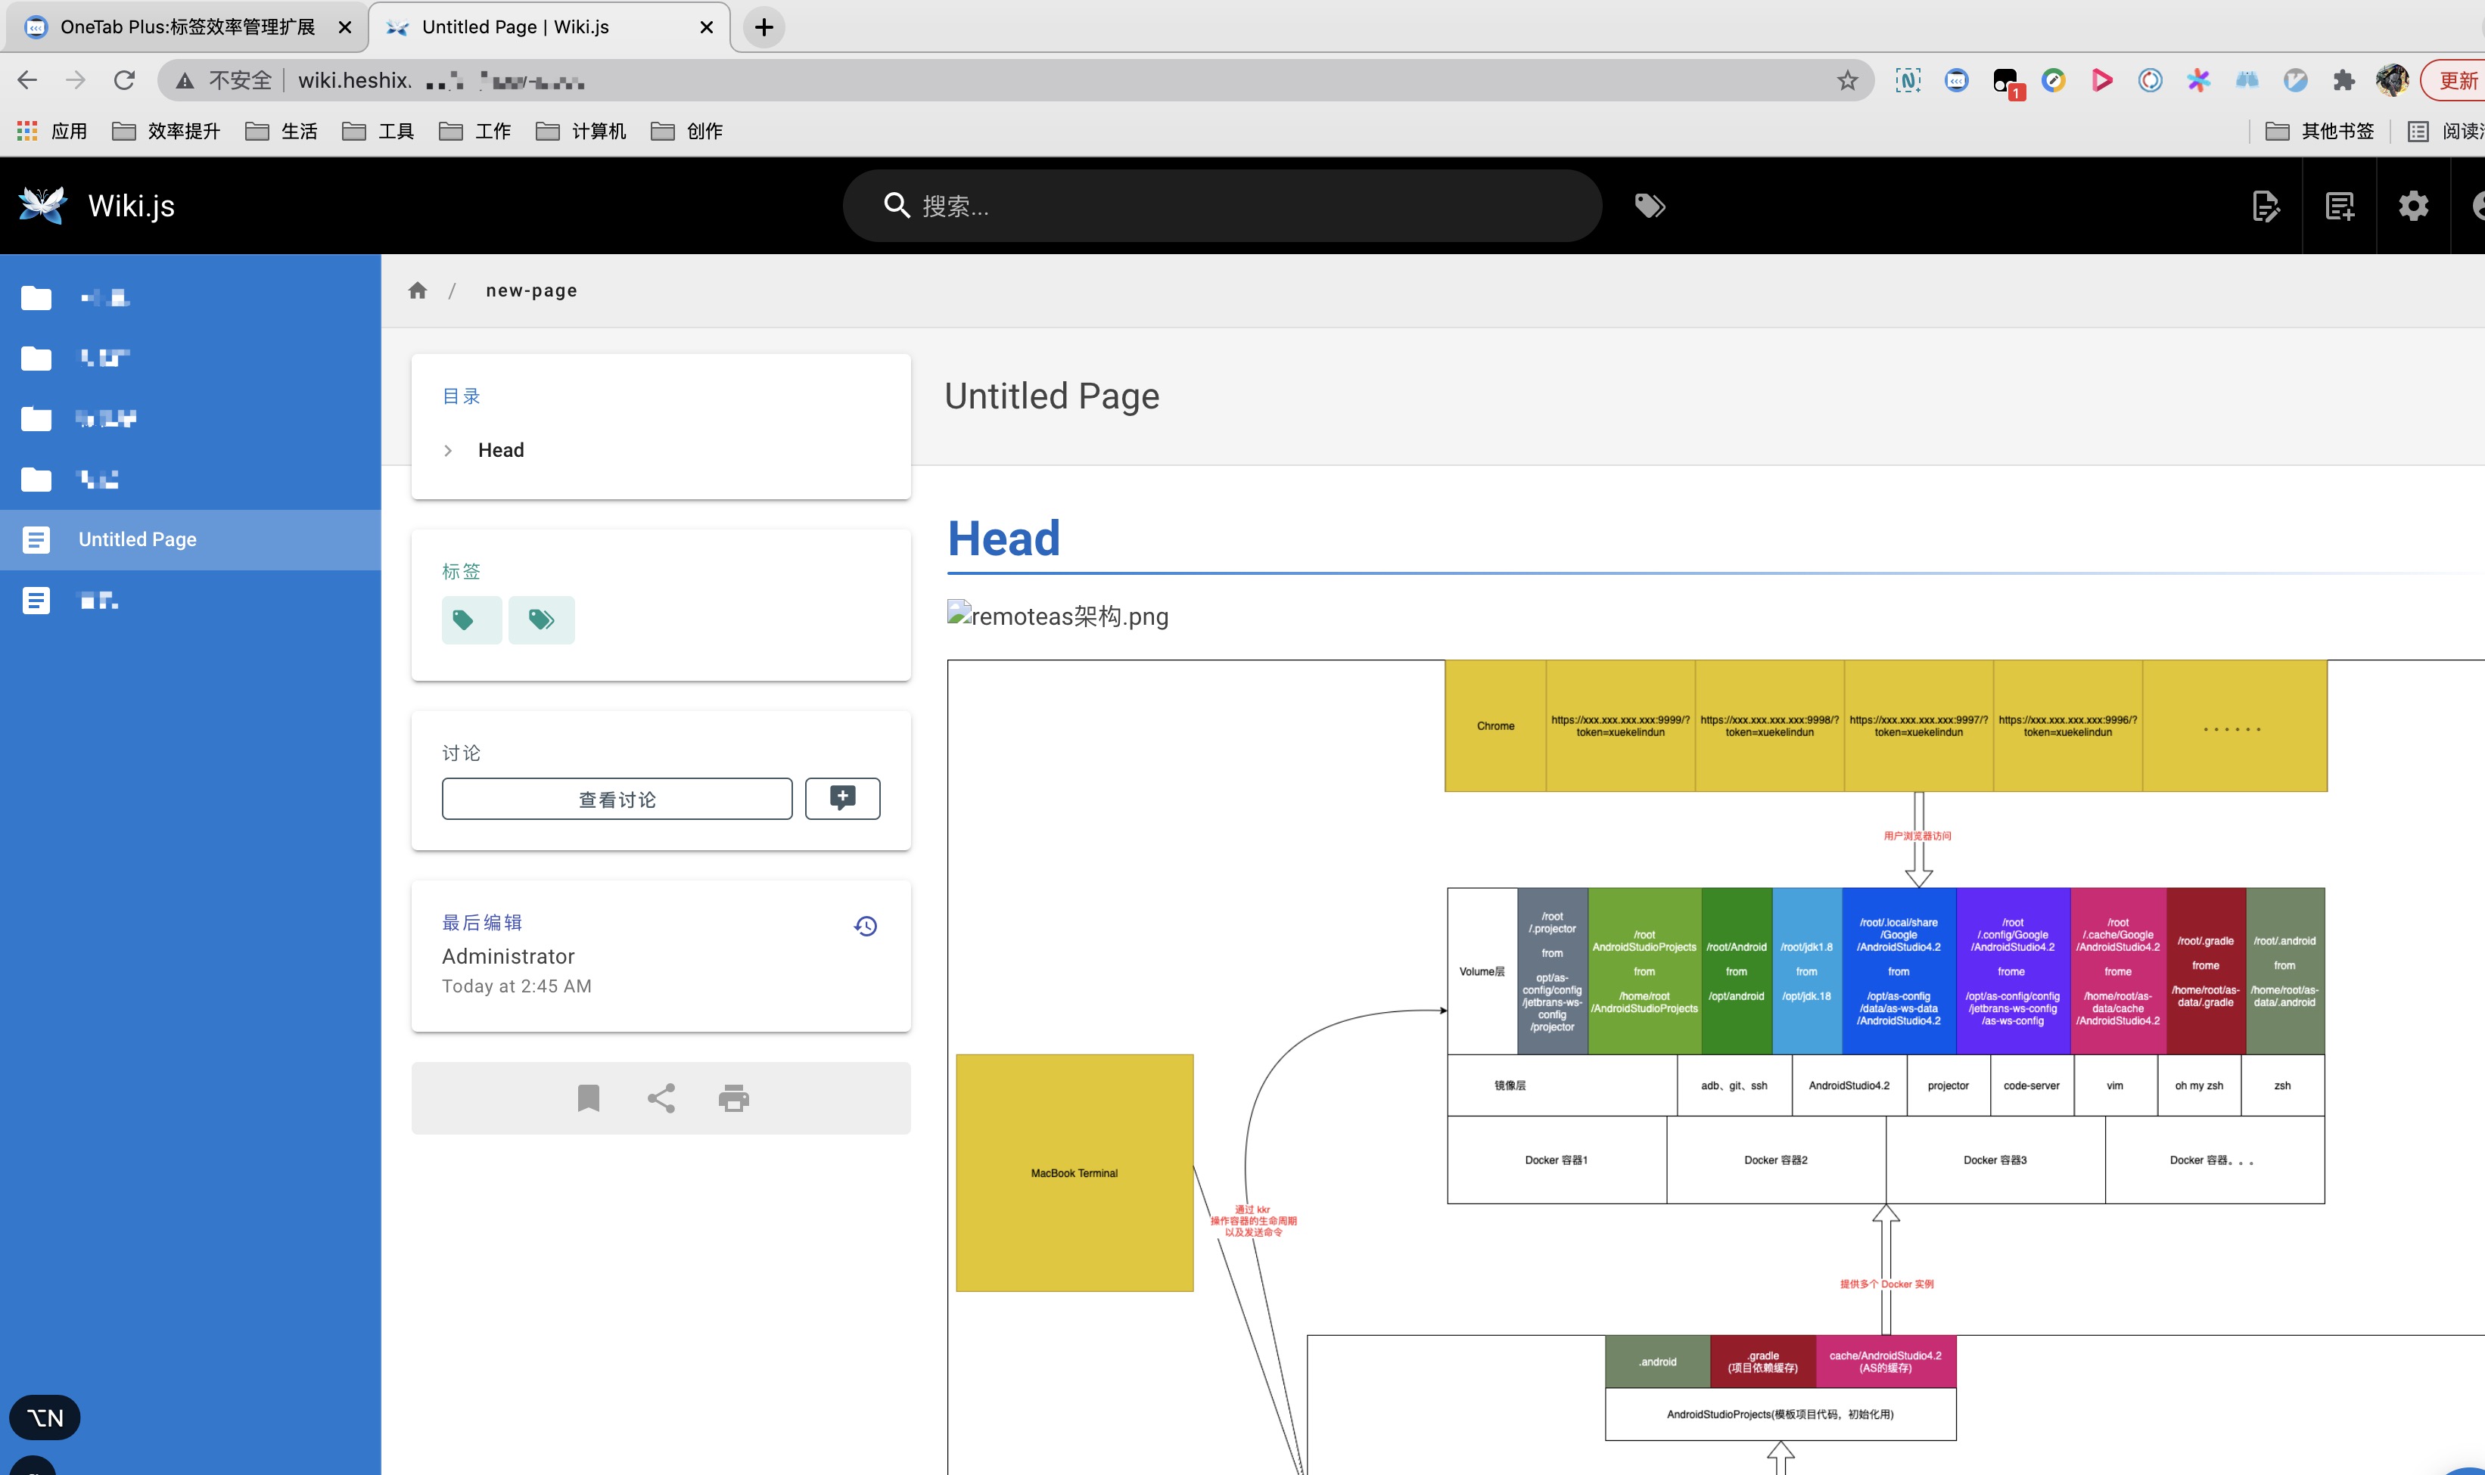Click the share page icon
Screen dimensions: 2485x1475
[661, 1098]
